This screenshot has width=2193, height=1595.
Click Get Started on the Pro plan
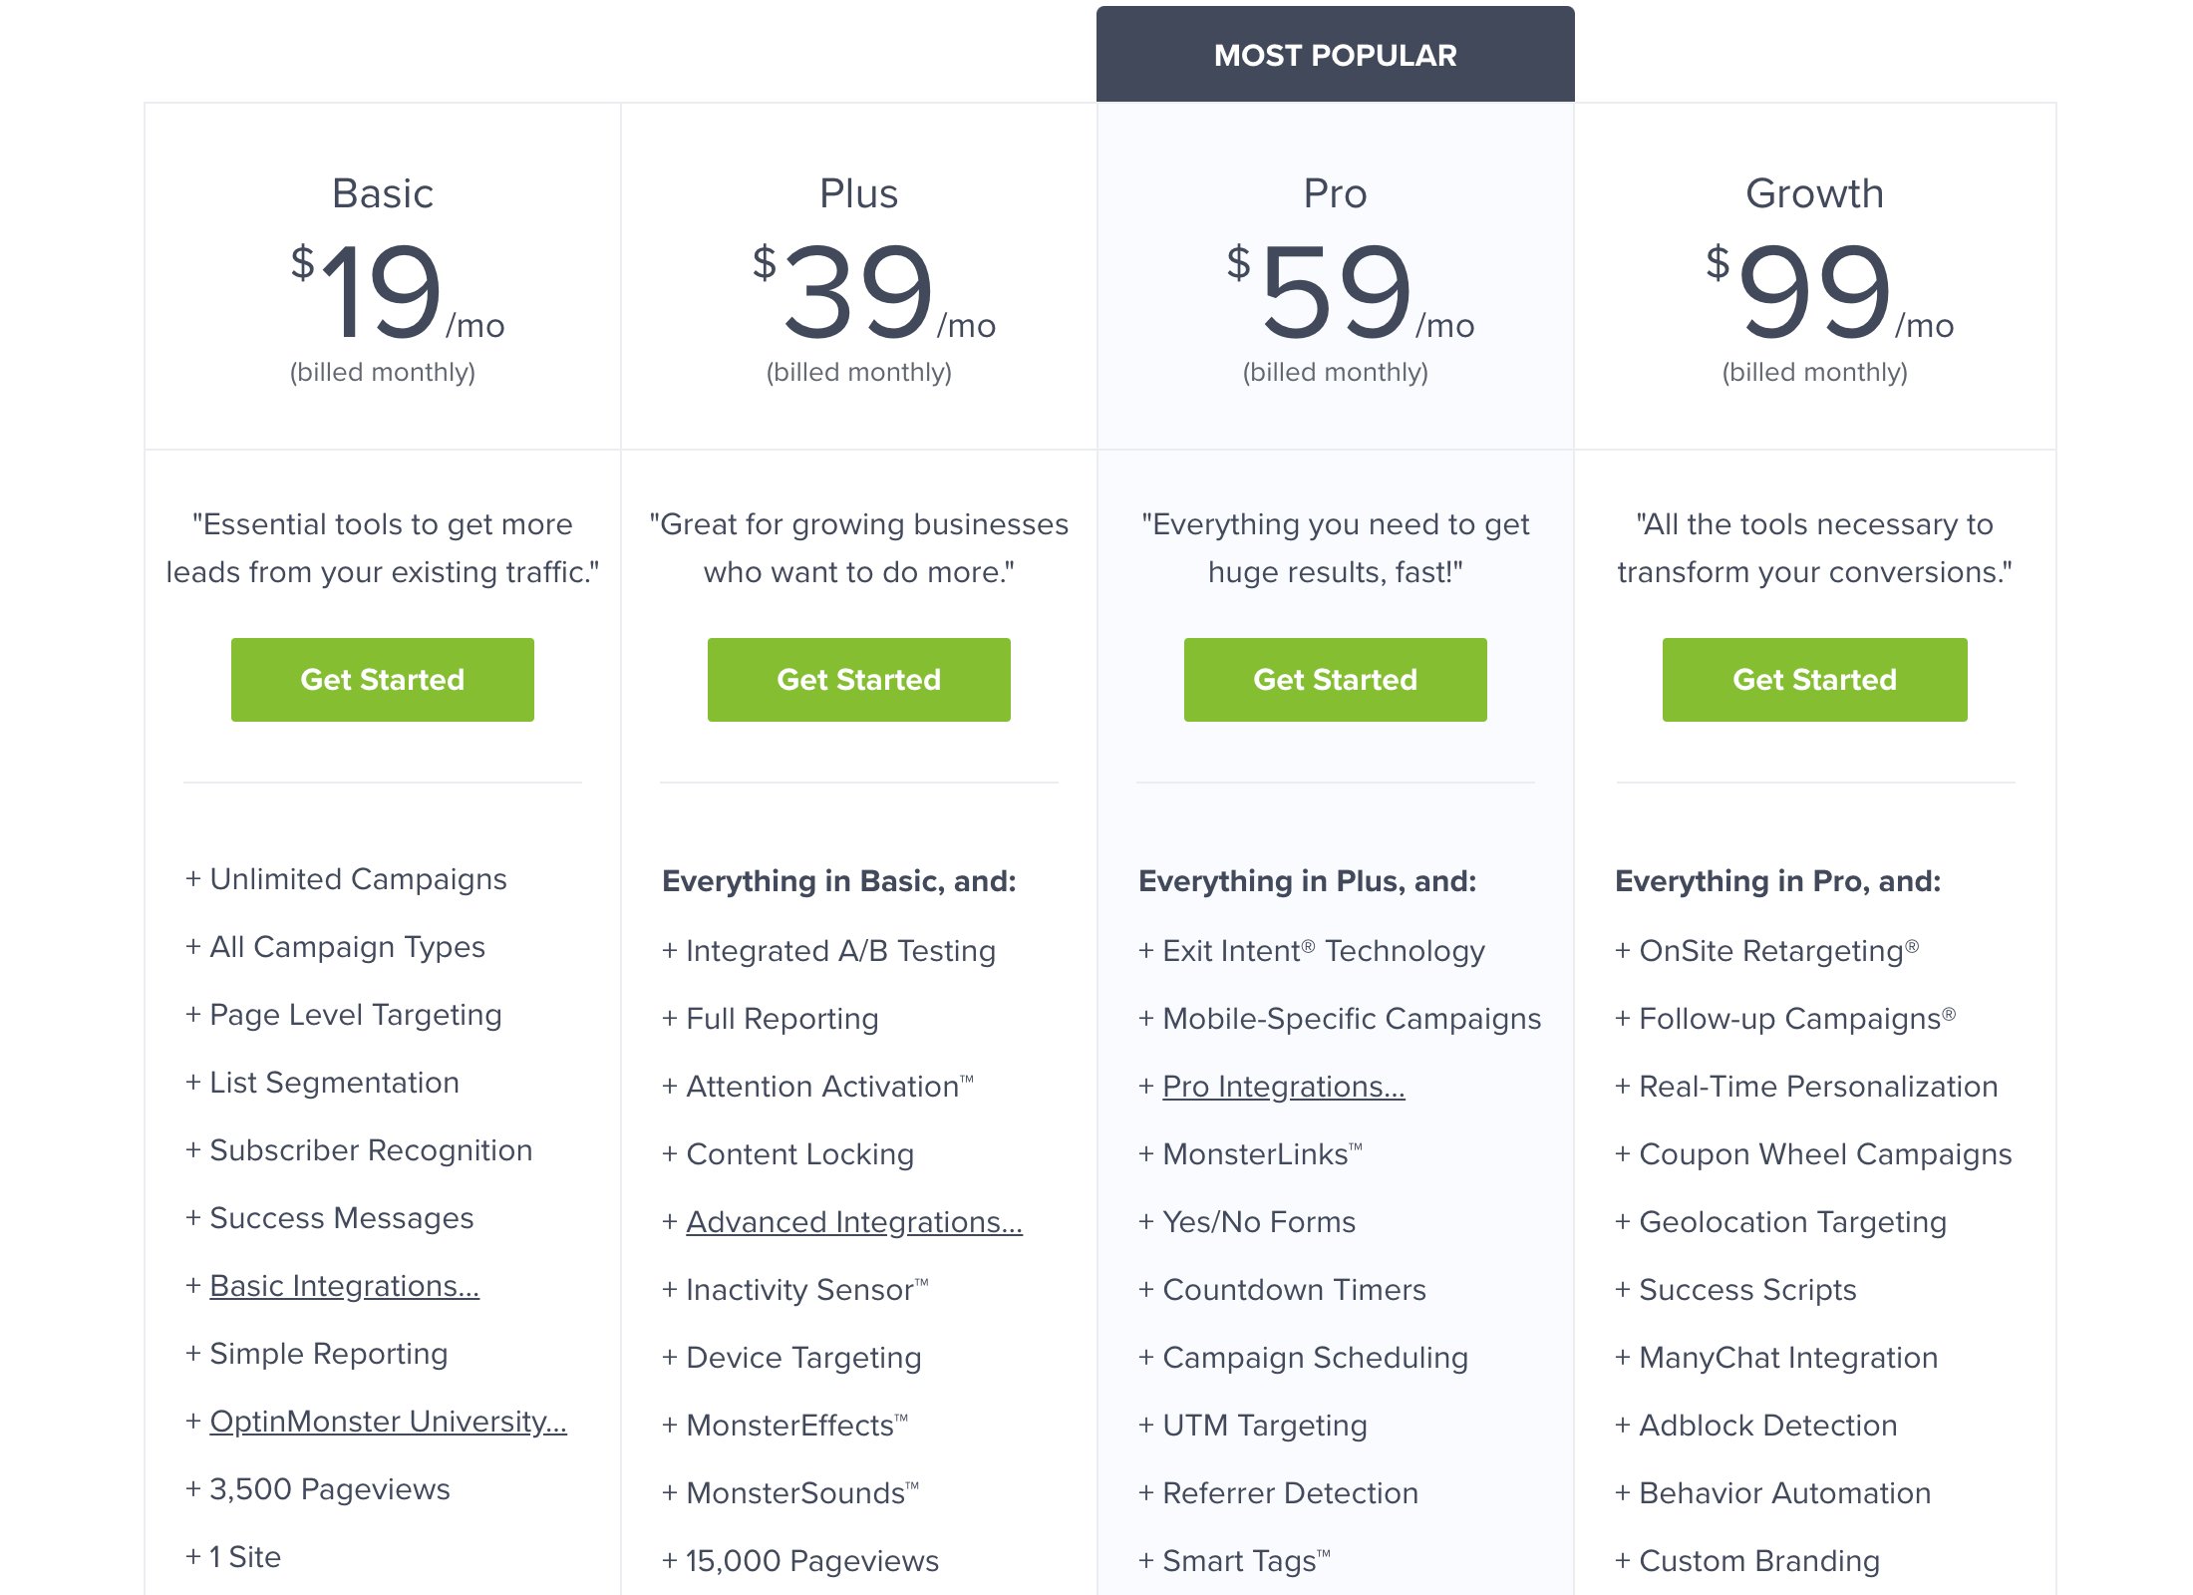pos(1335,679)
